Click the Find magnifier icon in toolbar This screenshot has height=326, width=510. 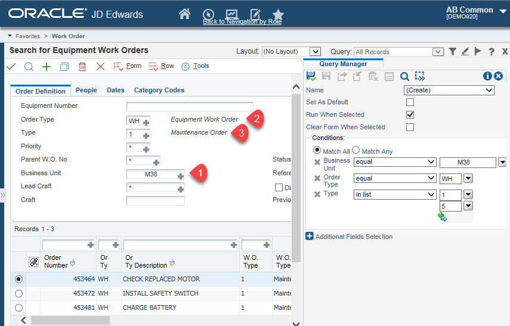point(29,67)
